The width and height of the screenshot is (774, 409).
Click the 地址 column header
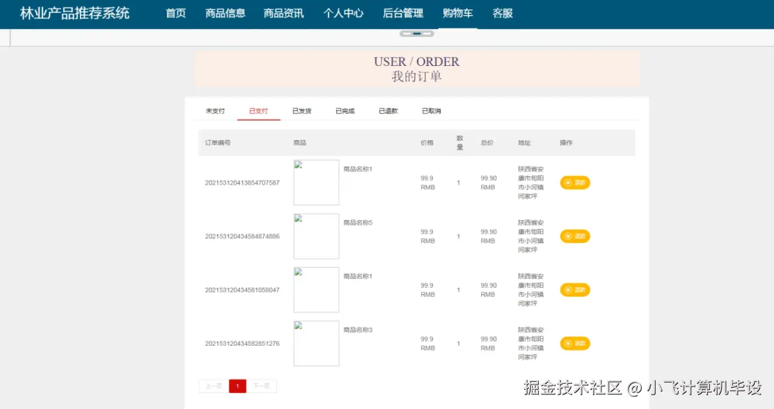tap(524, 143)
